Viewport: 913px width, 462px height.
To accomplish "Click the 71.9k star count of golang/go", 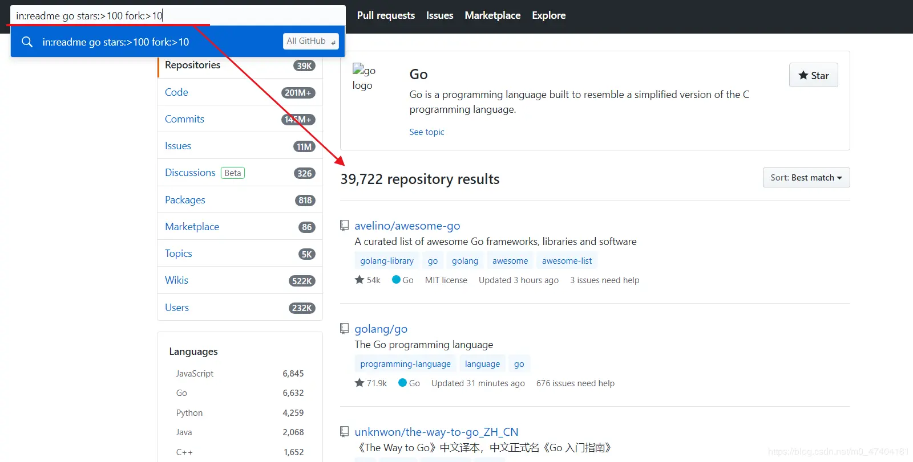I will click(x=370, y=383).
